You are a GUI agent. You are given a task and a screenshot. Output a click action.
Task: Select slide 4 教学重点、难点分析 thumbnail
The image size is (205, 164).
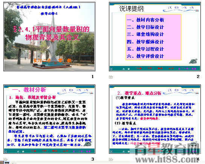(x=155, y=119)
